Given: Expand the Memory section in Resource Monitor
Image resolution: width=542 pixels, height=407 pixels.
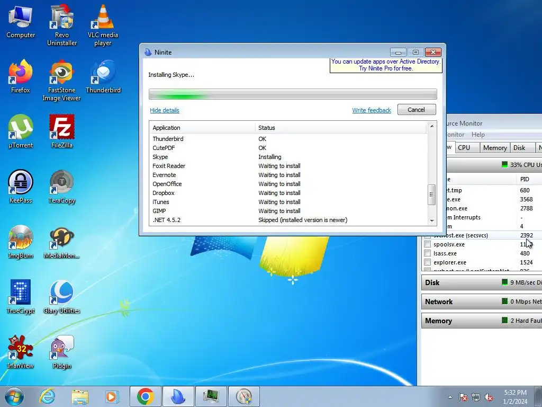Looking at the screenshot, I should 482,321.
